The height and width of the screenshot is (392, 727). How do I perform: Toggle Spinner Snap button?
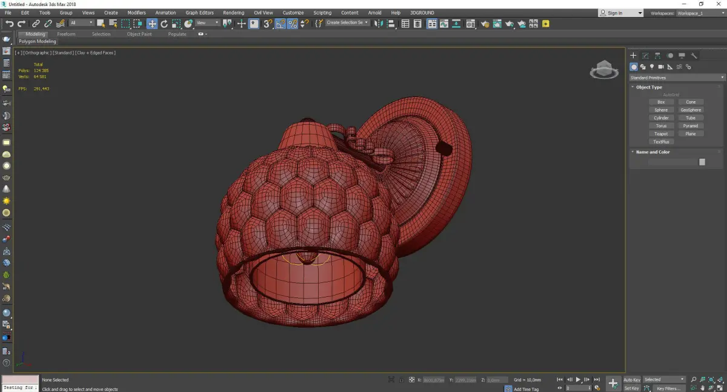click(305, 24)
